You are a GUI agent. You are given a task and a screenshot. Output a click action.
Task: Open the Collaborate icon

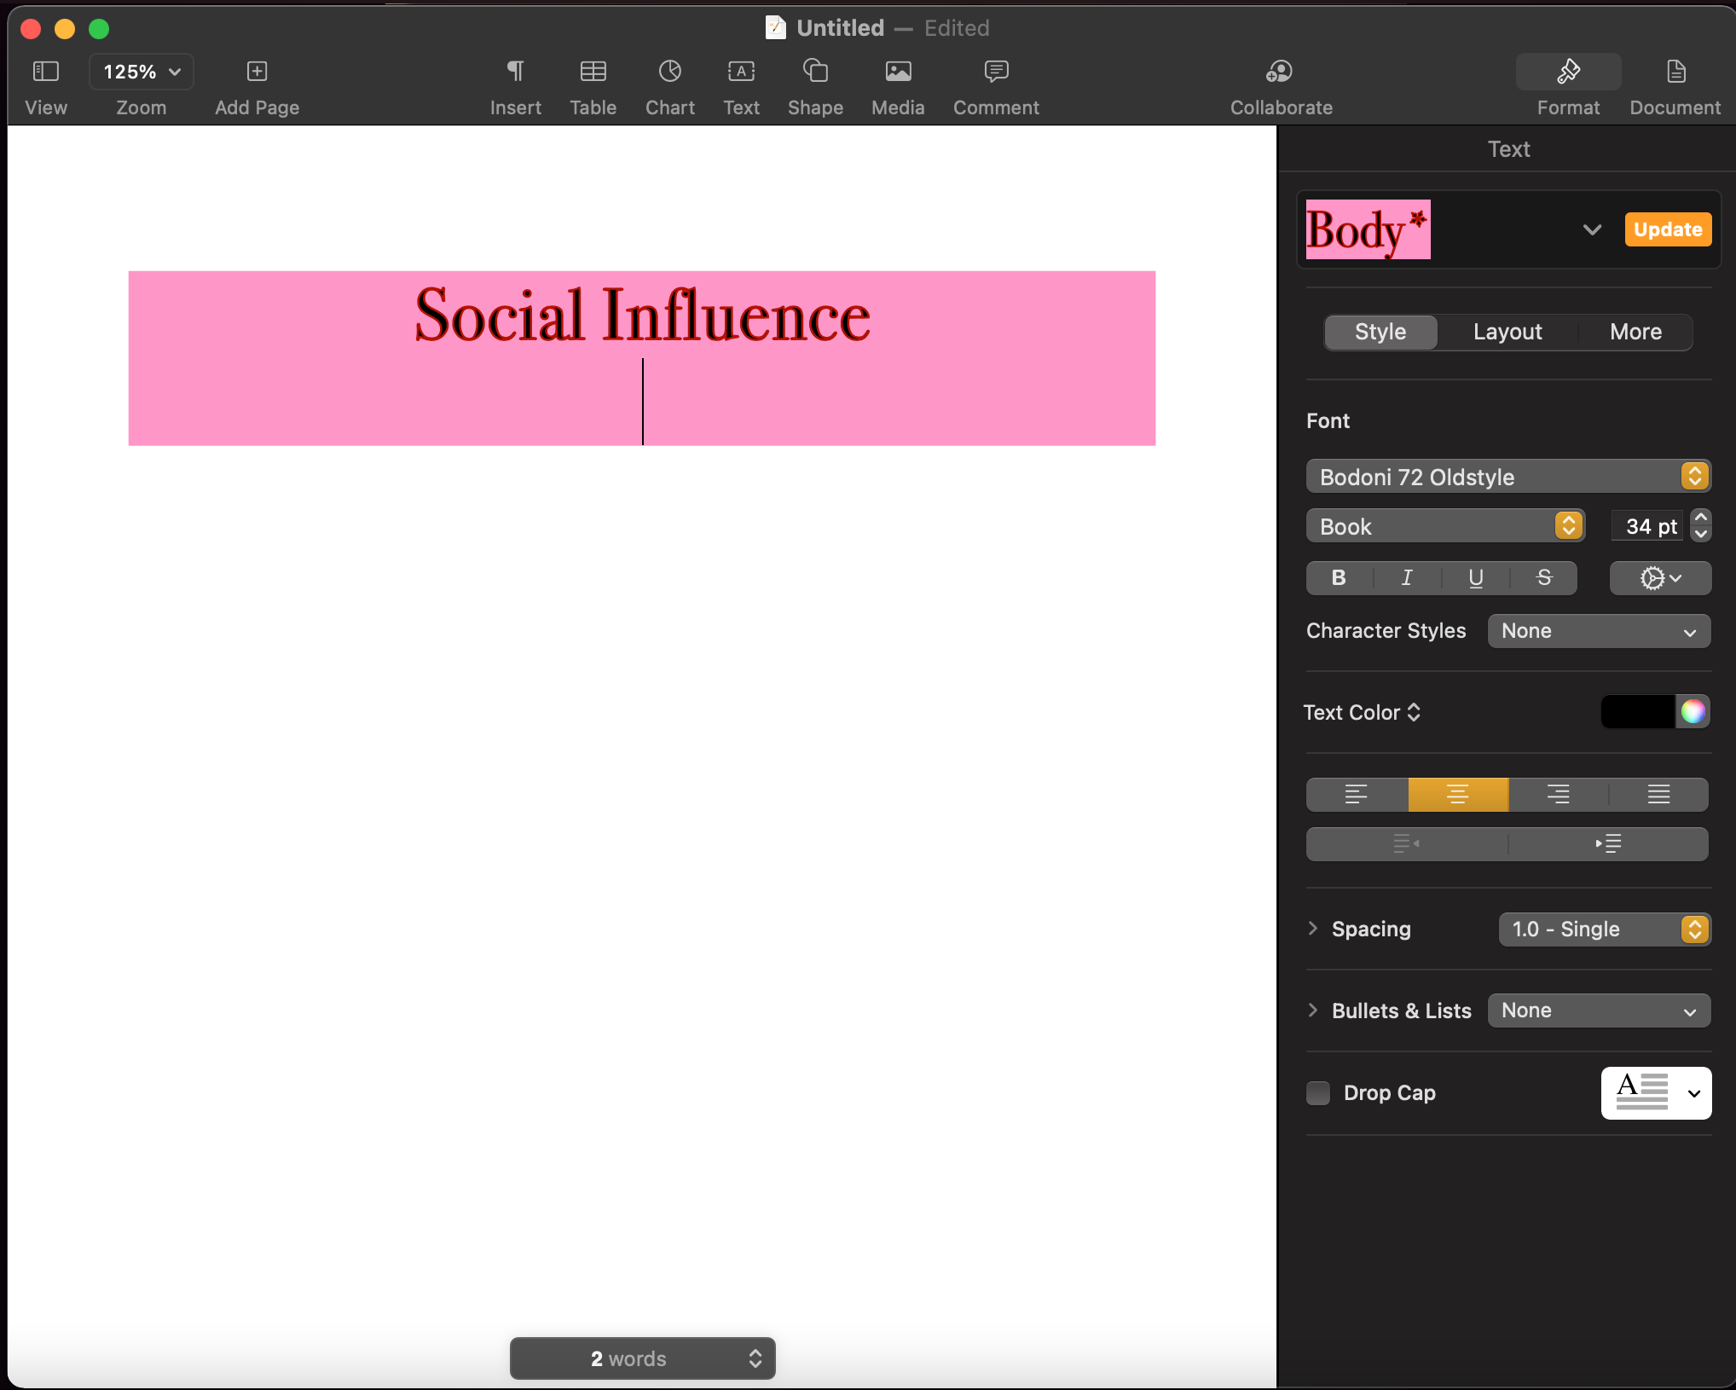[x=1280, y=72]
